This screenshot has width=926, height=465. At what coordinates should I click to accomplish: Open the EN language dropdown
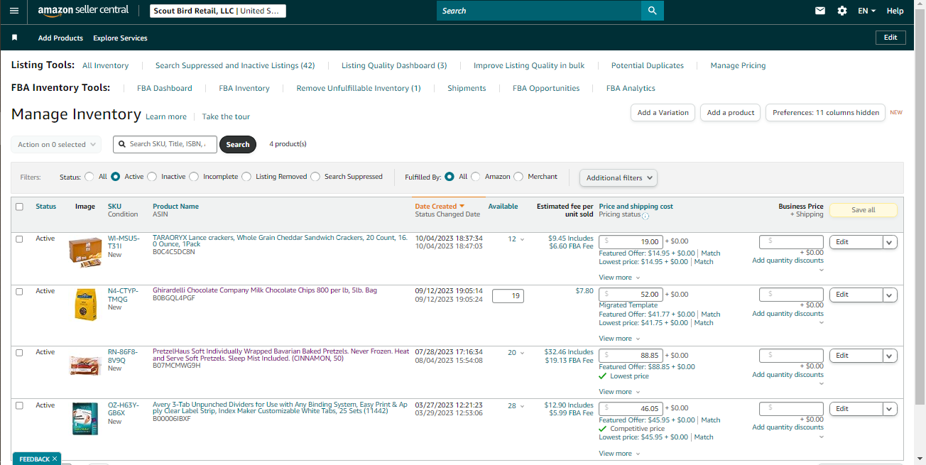click(867, 11)
